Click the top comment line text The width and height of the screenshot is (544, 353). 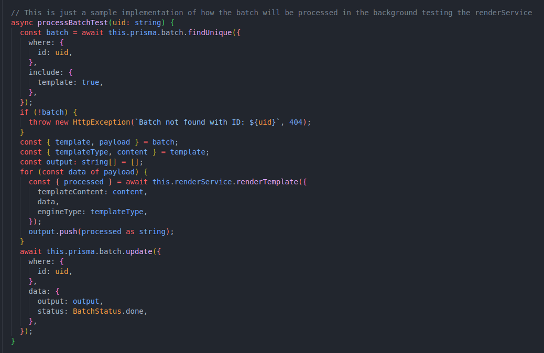click(x=271, y=13)
